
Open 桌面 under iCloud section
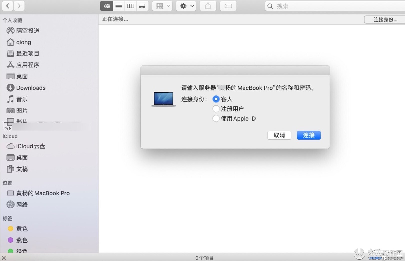tap(17, 158)
